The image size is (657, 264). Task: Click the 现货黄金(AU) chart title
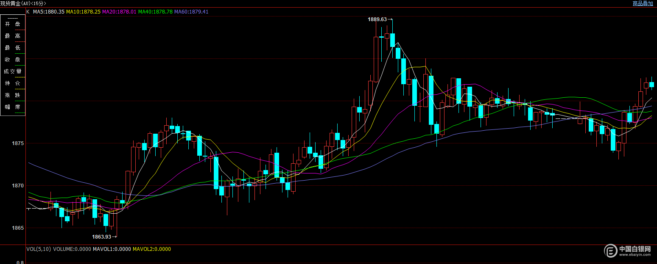point(23,3)
